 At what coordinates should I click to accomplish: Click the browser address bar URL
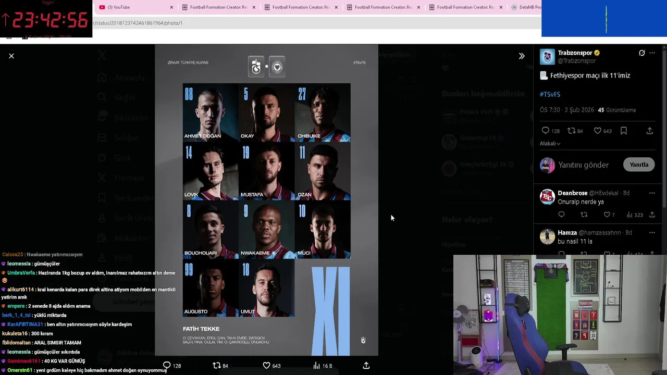click(x=138, y=23)
